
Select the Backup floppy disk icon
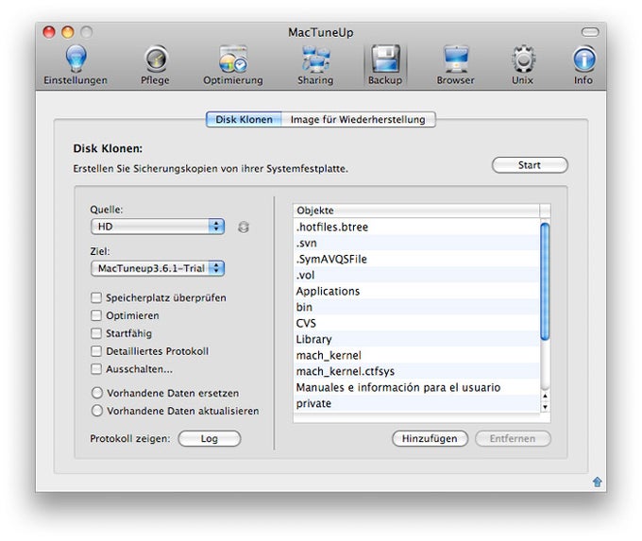pyautogui.click(x=385, y=59)
